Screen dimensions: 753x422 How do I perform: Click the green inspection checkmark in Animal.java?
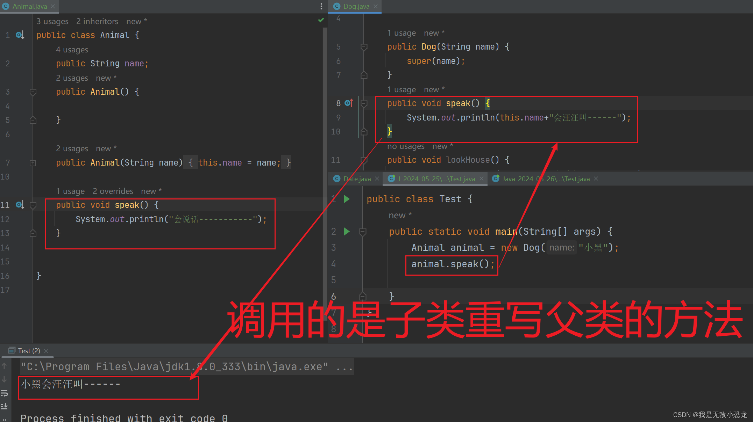(x=321, y=20)
